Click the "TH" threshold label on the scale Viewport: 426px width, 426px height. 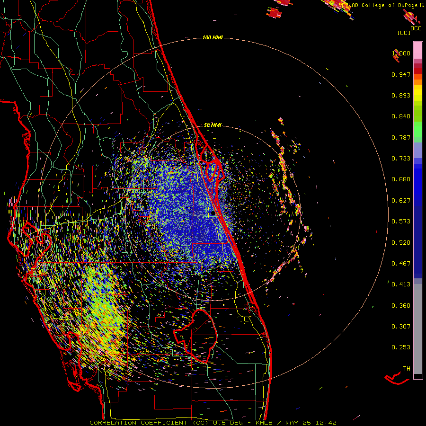click(x=407, y=369)
